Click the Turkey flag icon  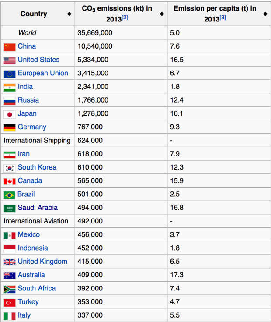[x=10, y=302]
